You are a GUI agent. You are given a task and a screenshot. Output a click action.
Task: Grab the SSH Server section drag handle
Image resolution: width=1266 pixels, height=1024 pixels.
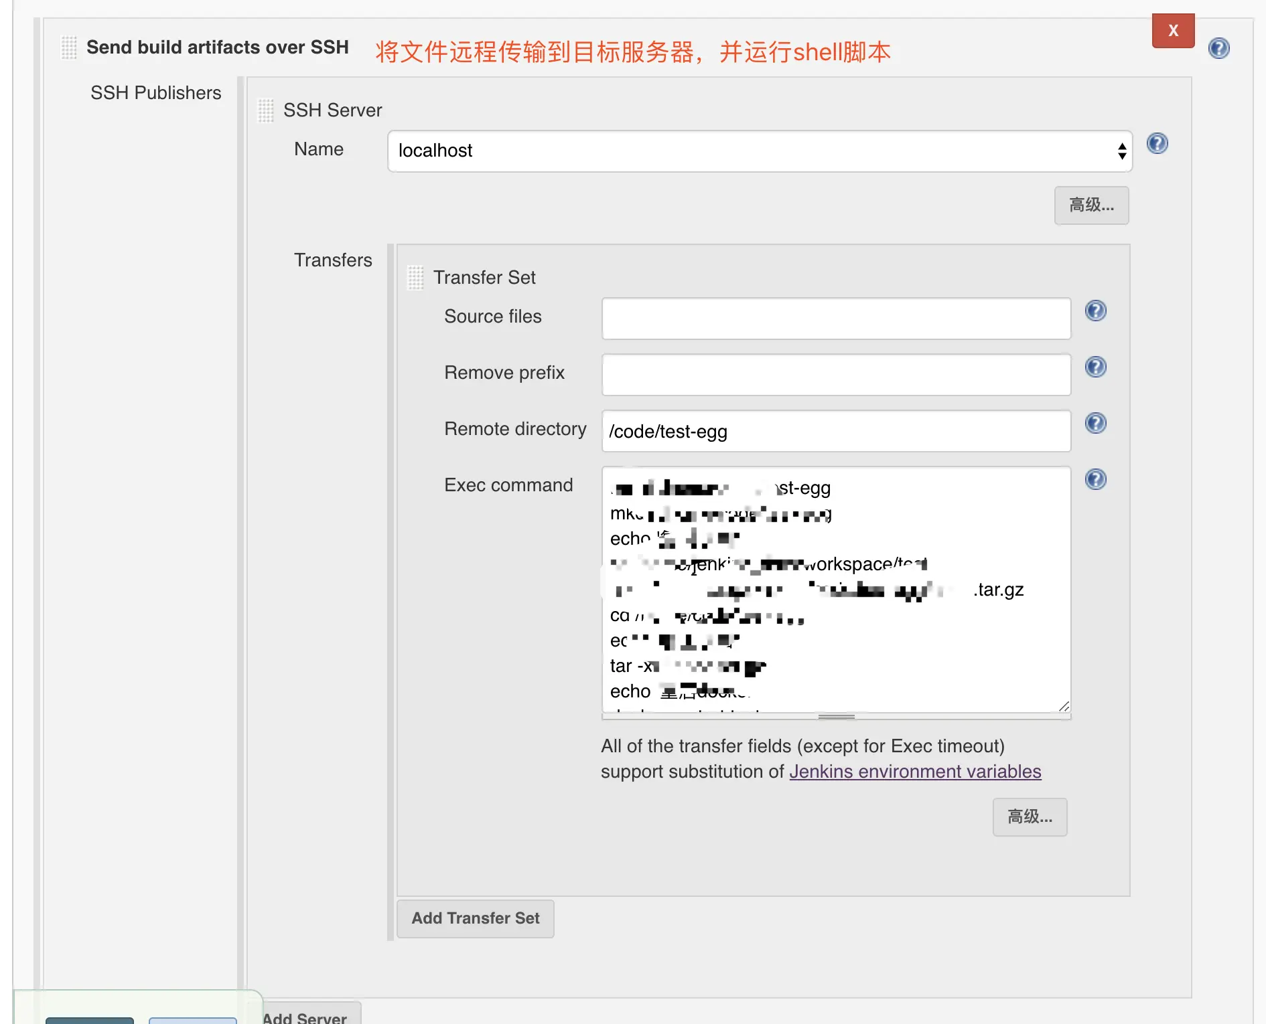(266, 110)
